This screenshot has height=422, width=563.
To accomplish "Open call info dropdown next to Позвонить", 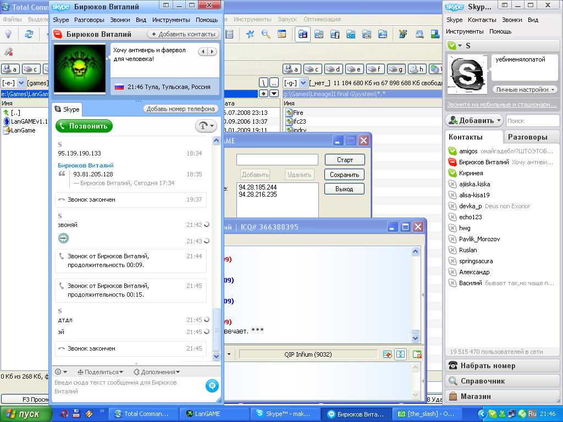I will [x=207, y=126].
